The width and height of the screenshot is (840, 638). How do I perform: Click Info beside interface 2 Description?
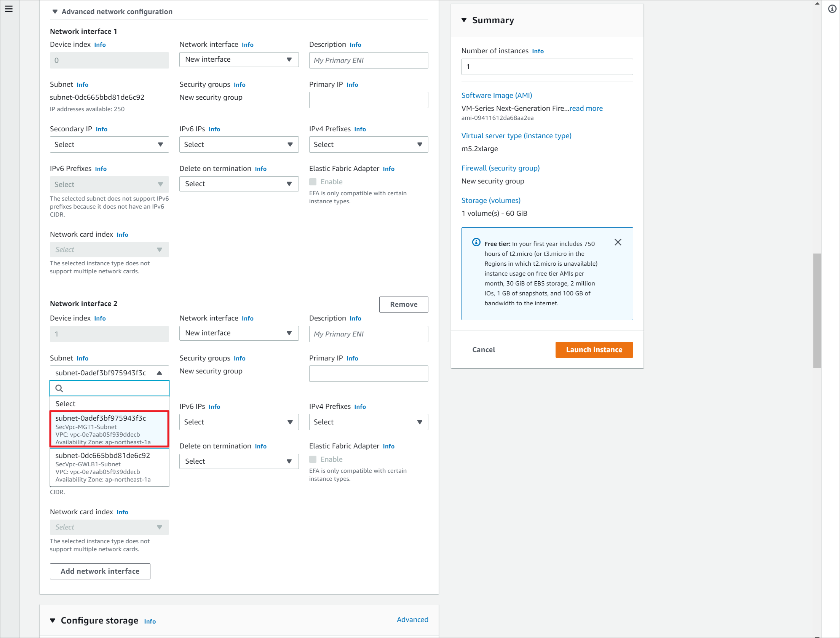[355, 319]
